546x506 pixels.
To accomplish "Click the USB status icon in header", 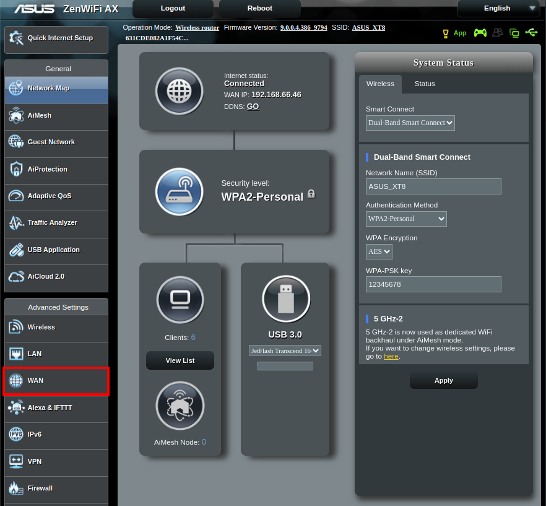I will [531, 33].
